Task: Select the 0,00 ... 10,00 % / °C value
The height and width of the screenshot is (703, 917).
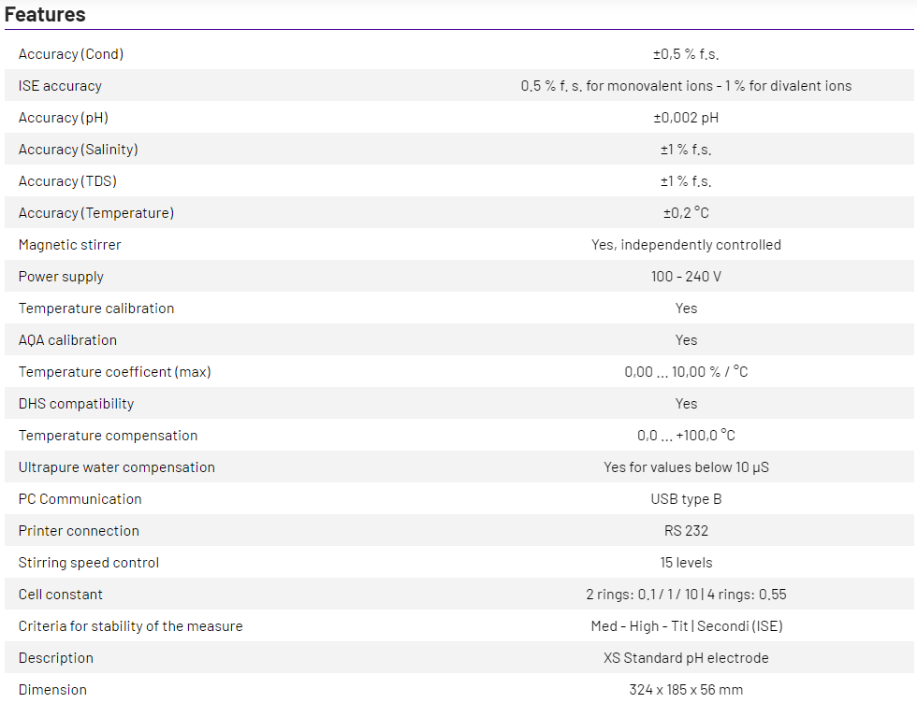Action: [x=686, y=372]
